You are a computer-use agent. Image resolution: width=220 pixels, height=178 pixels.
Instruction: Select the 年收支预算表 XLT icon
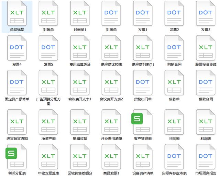[48, 157]
